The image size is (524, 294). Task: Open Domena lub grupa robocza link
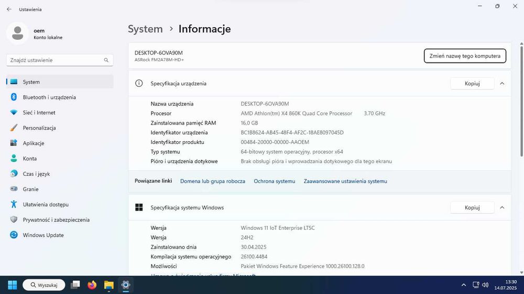click(x=213, y=181)
